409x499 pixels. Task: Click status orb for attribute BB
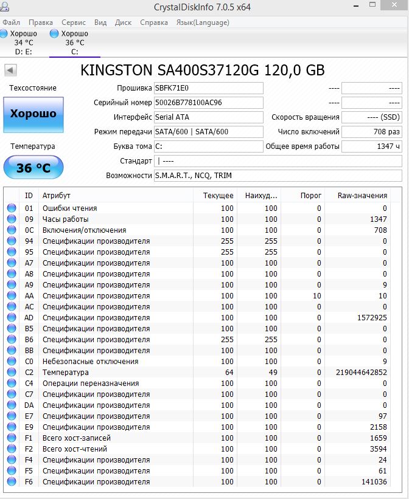click(12, 350)
